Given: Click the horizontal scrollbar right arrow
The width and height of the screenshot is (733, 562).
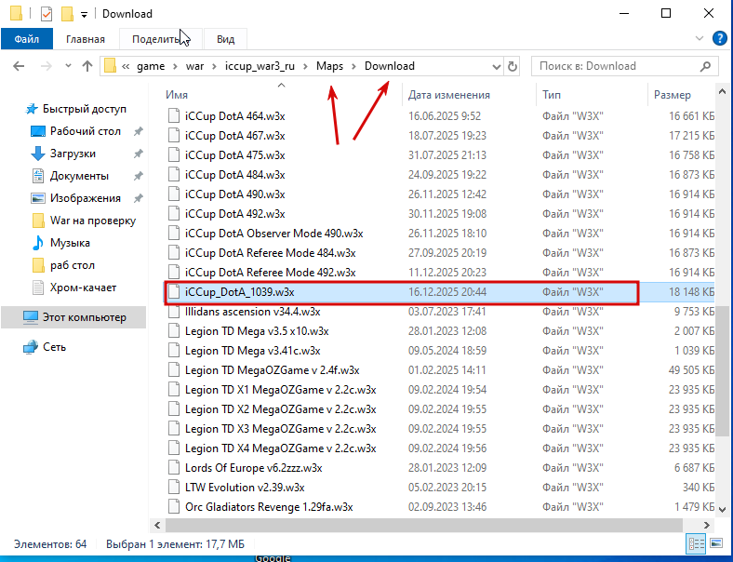Looking at the screenshot, I should click(706, 525).
